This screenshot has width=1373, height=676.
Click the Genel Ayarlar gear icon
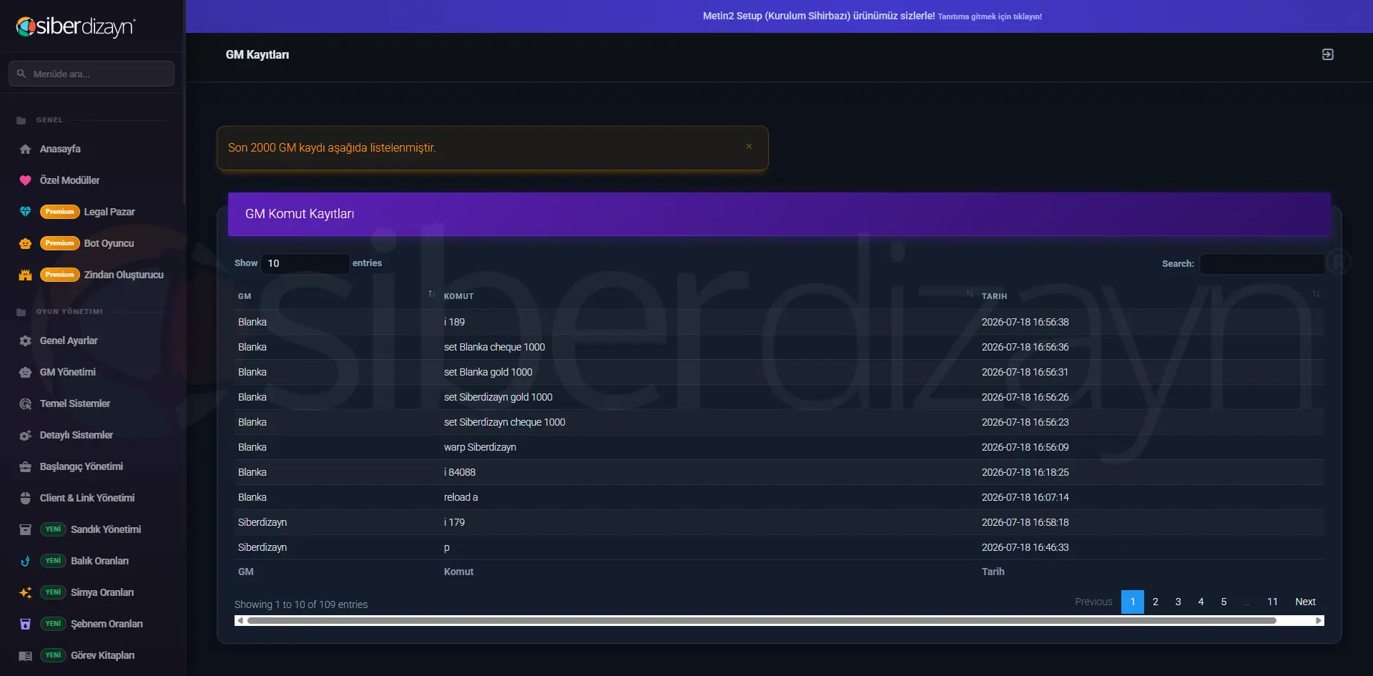click(25, 341)
